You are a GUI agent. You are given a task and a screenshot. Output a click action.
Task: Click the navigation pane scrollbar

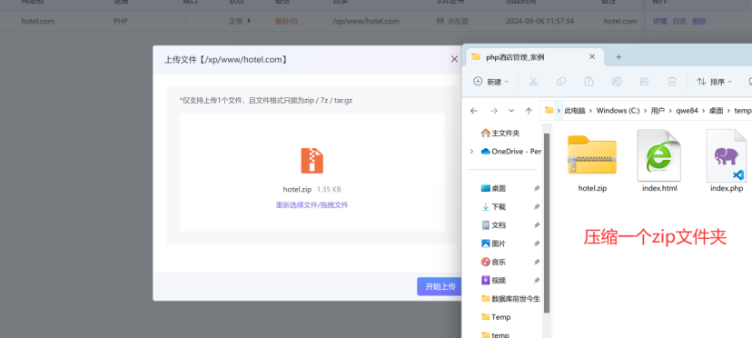pyautogui.click(x=547, y=223)
